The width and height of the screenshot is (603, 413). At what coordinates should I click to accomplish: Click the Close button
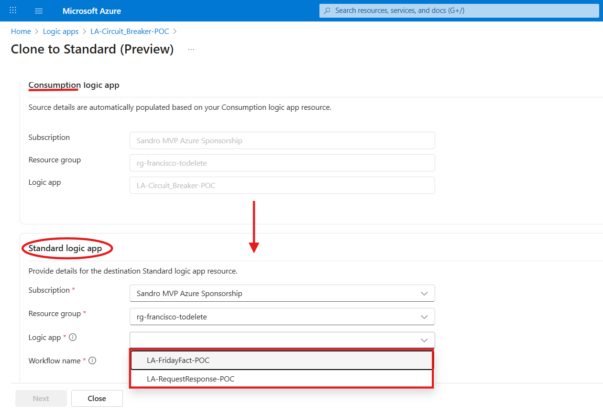(x=97, y=398)
